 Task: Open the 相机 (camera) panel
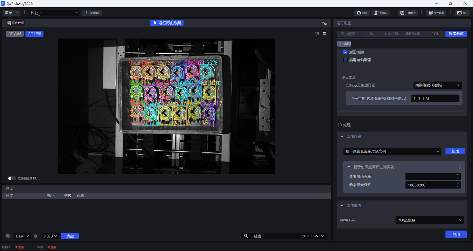click(362, 13)
